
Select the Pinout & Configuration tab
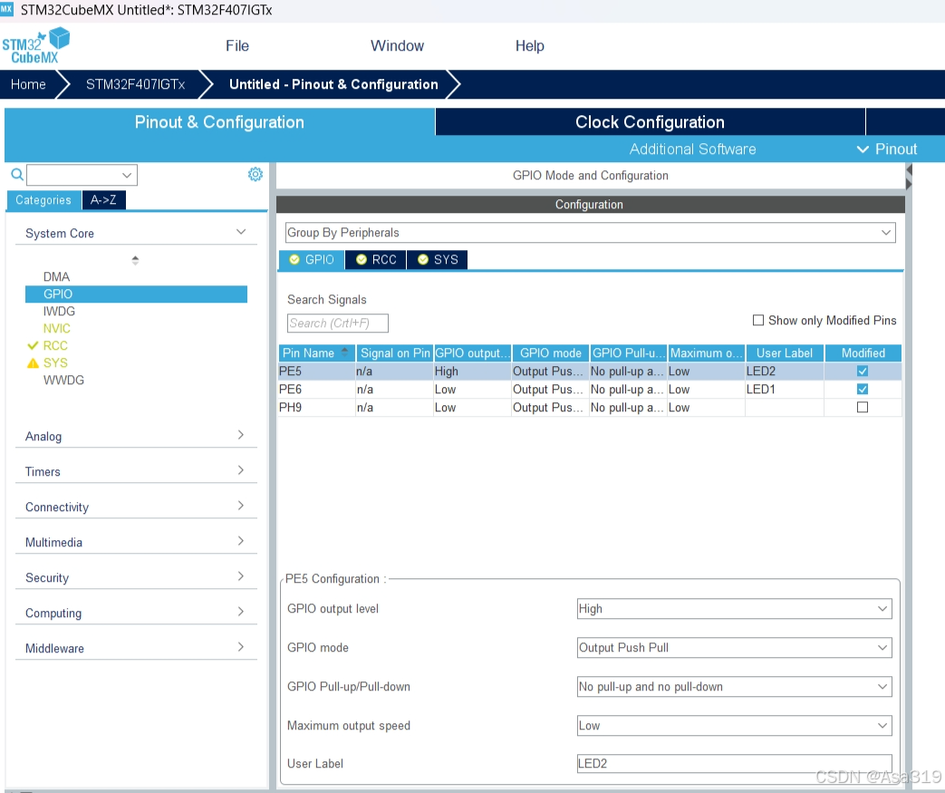219,121
